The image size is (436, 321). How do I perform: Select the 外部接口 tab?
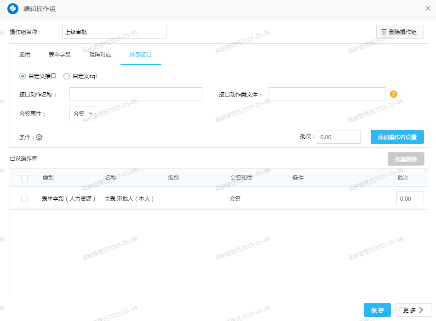141,55
